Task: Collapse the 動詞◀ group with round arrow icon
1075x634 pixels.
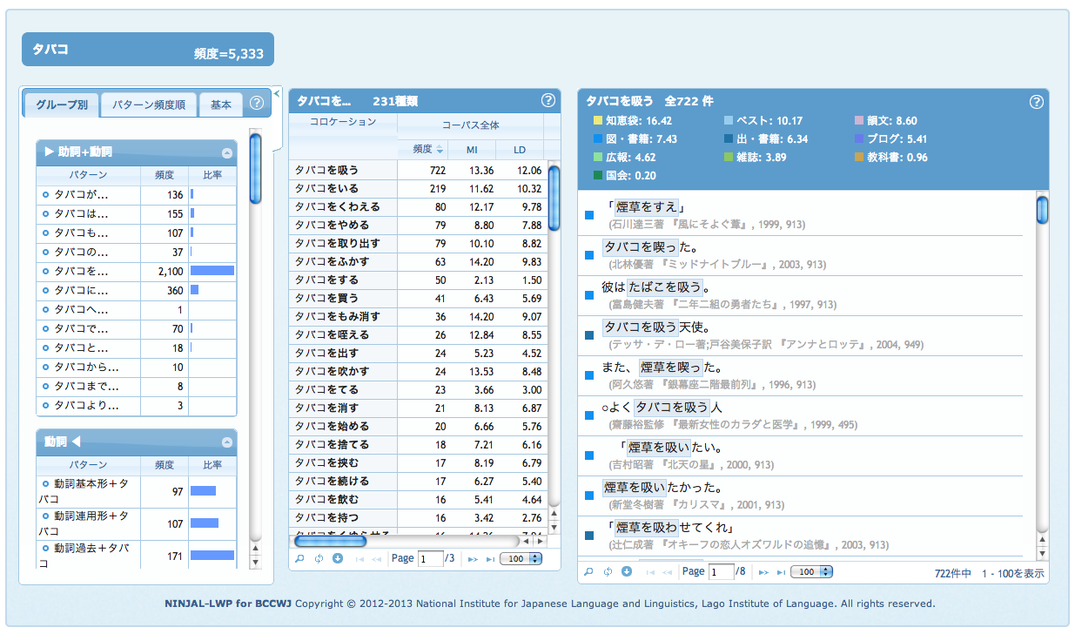Action: pos(227,442)
